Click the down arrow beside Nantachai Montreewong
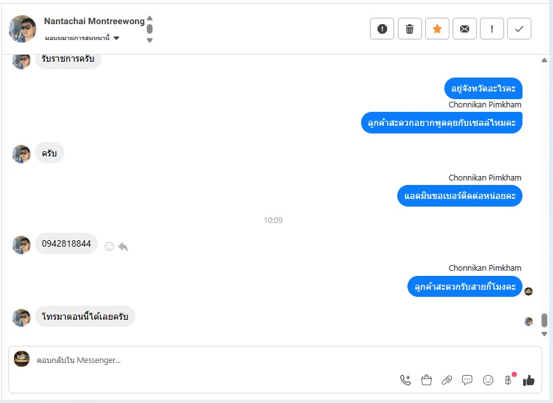Image resolution: width=553 pixels, height=403 pixels. pyautogui.click(x=149, y=40)
